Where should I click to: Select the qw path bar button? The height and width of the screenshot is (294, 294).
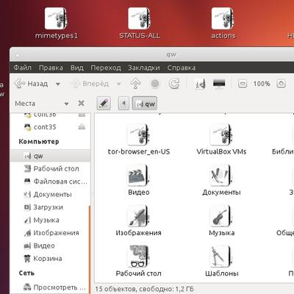point(145,104)
